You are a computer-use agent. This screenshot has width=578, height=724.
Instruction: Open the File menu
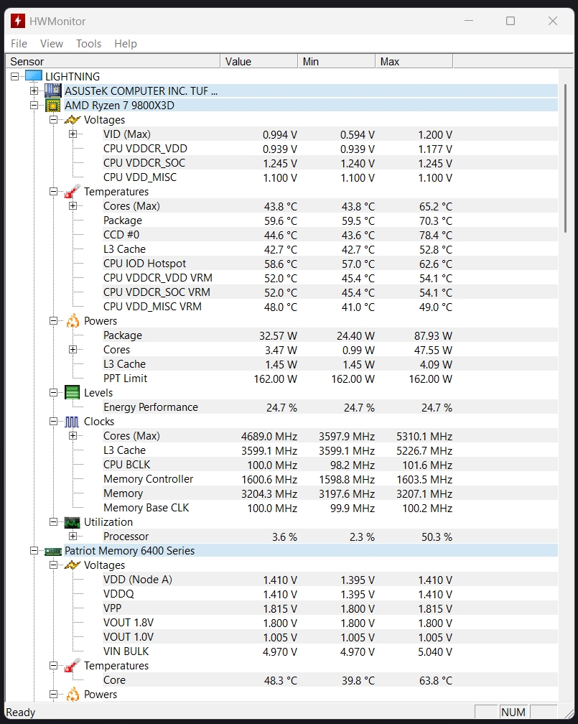click(19, 44)
